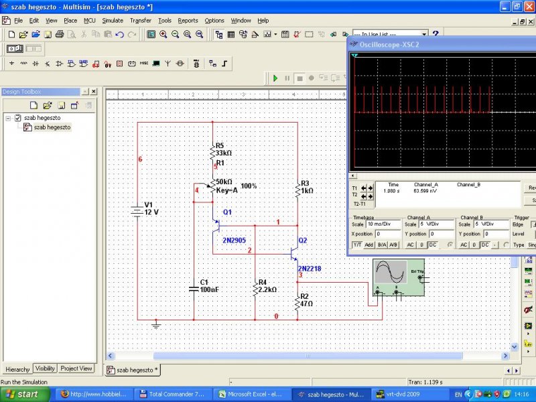Screen dimensions: 536x402
Task: Collapse the szab hegeszto tree root
Action: (8, 118)
